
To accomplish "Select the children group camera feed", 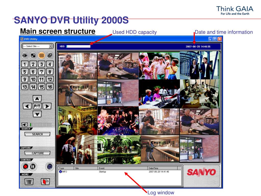I will pos(159,66).
